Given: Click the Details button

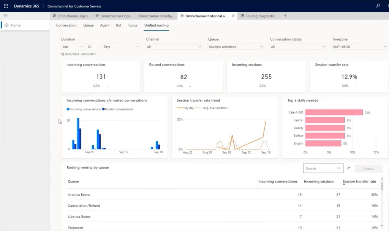Looking at the screenshot, I should [368, 169].
